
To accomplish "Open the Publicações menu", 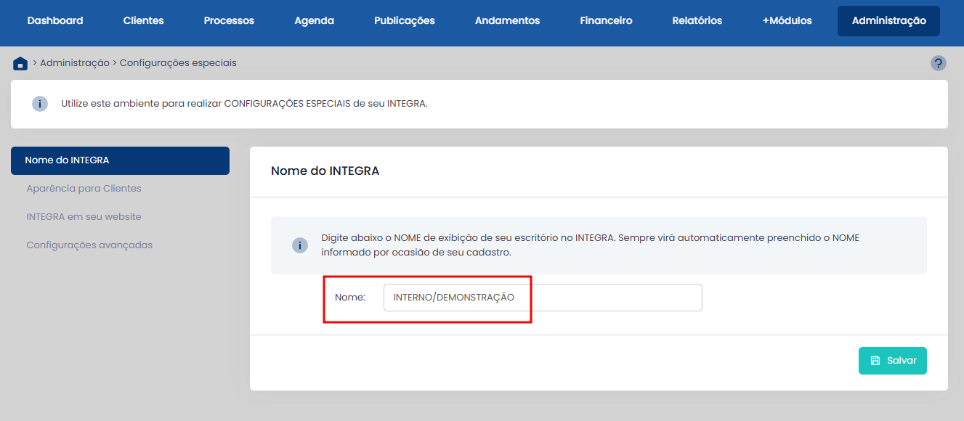I will point(404,20).
